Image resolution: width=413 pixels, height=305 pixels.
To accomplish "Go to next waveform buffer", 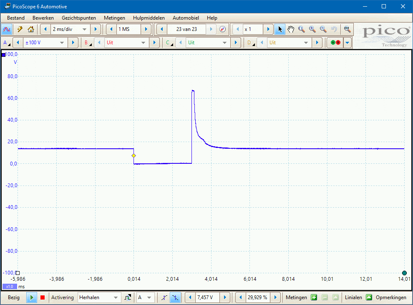I will (x=211, y=29).
